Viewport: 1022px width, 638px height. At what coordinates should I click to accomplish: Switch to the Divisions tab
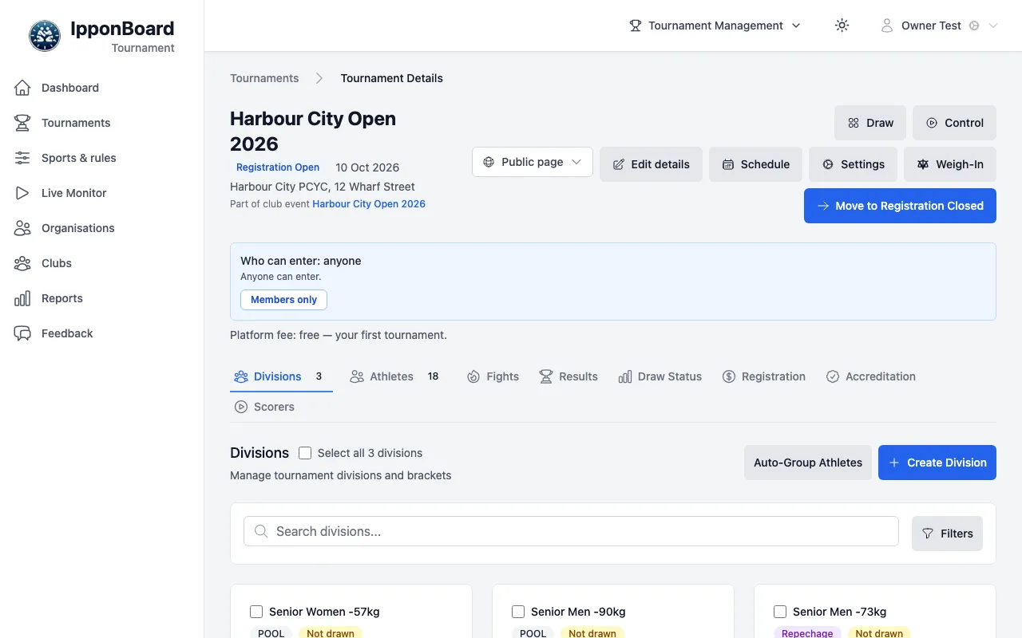pos(281,376)
